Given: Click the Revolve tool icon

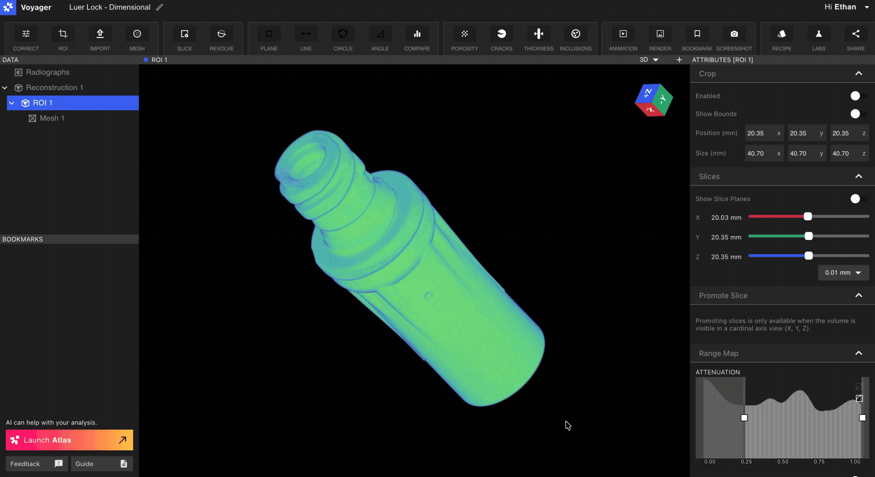Looking at the screenshot, I should [x=221, y=38].
